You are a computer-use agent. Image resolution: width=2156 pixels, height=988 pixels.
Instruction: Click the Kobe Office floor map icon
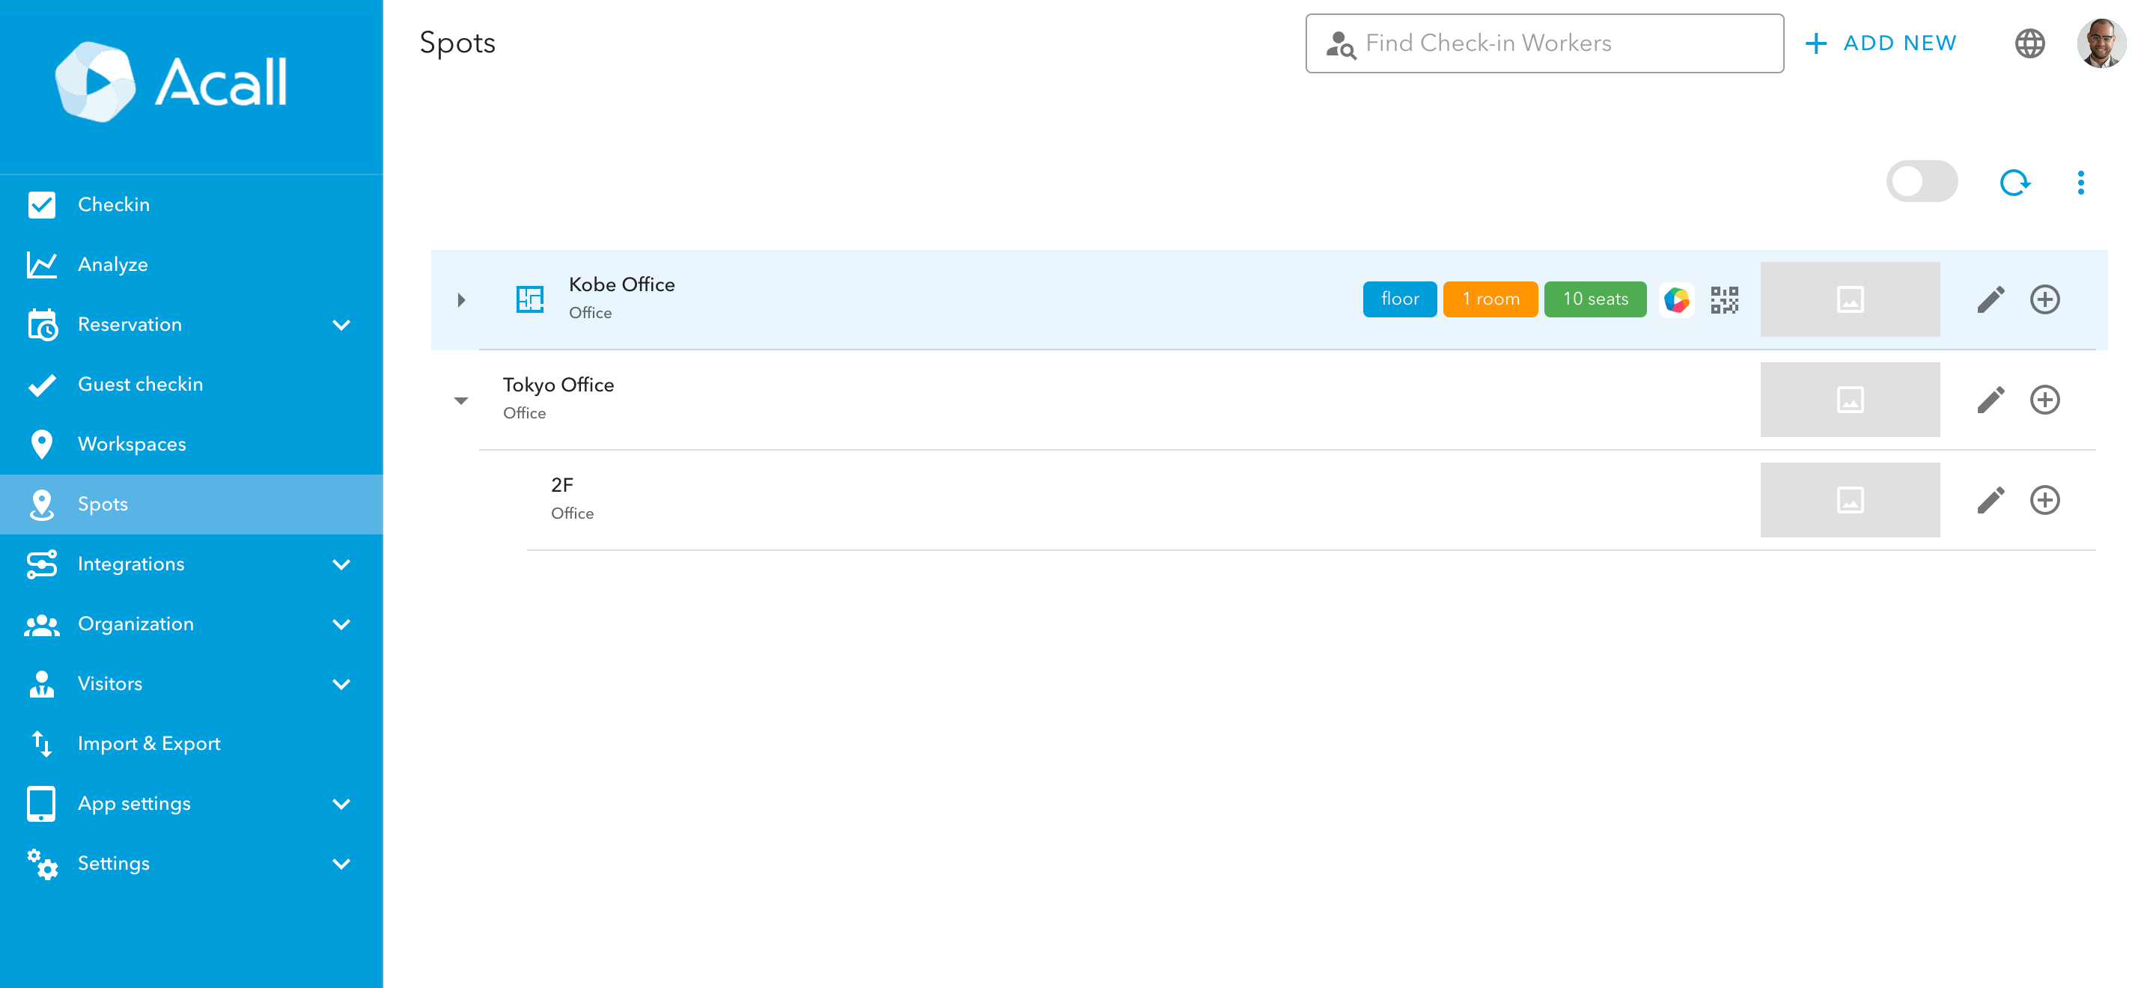[530, 299]
